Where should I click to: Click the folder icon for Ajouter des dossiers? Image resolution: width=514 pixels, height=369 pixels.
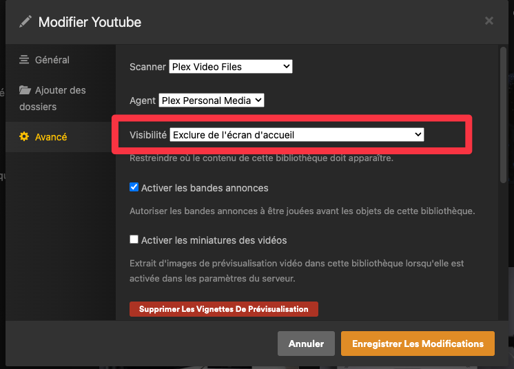[x=25, y=90]
